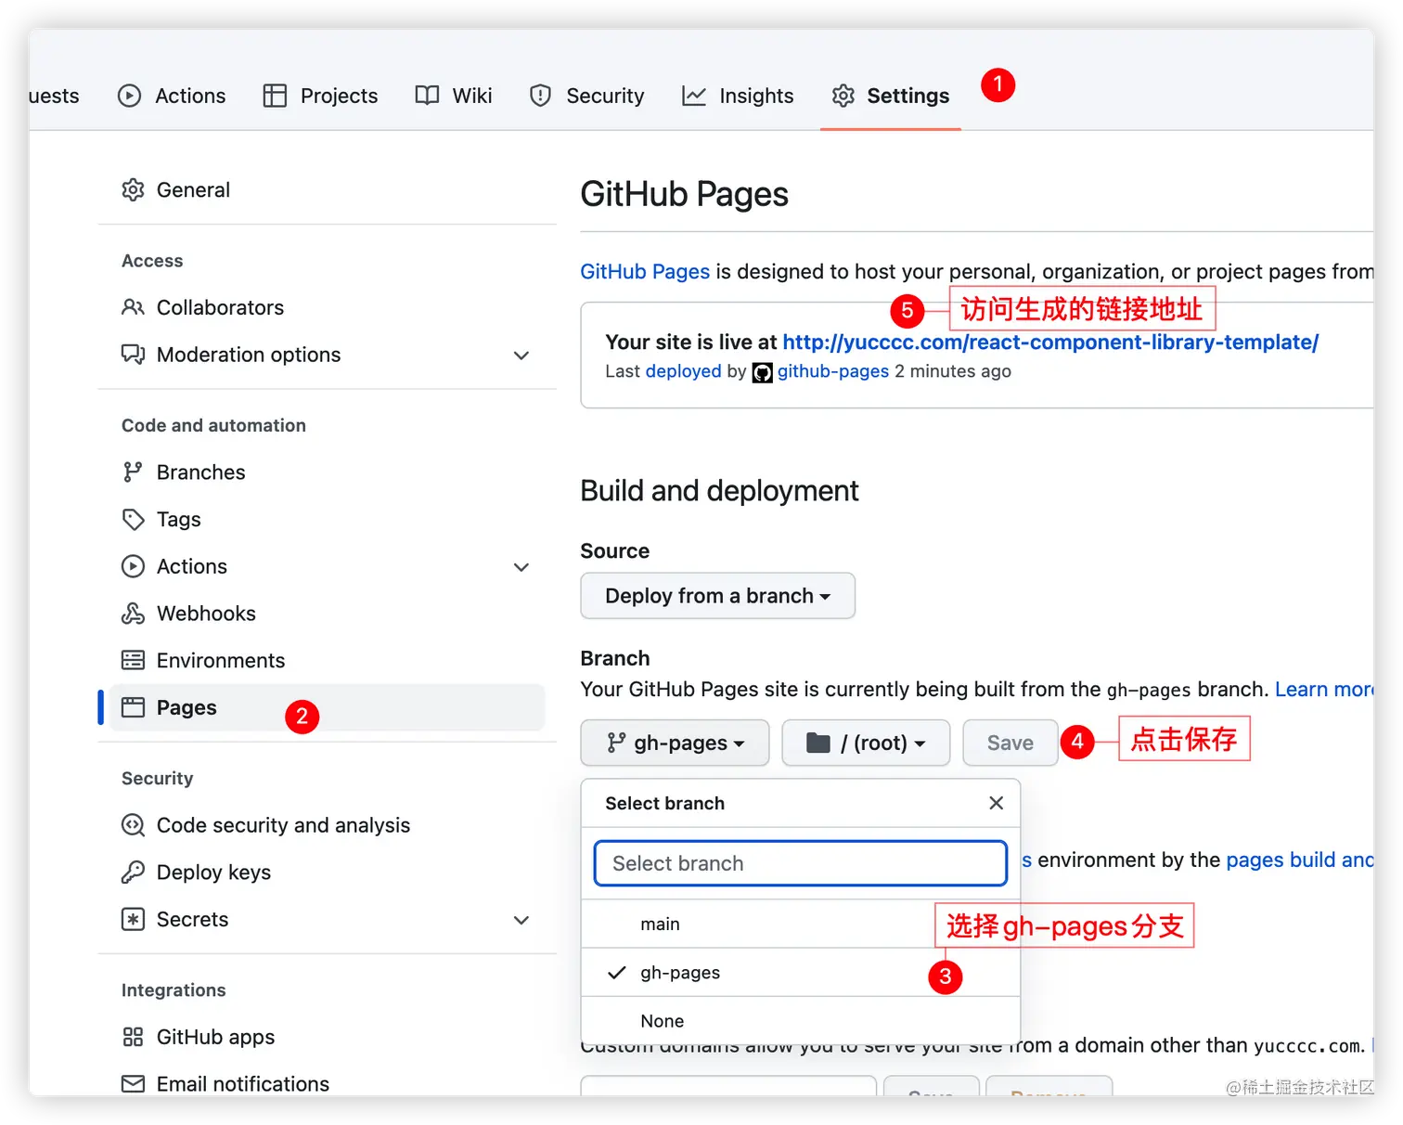1403x1125 pixels.
Task: Click the Settings gear icon in top nav
Action: click(843, 96)
